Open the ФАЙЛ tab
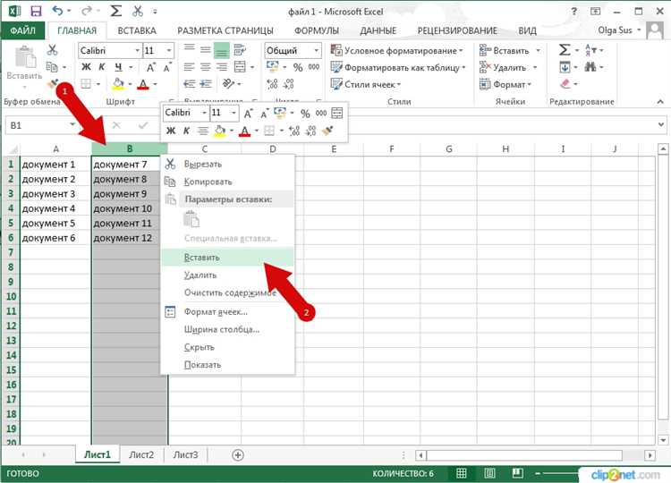This screenshot has height=483, width=671. 22,30
